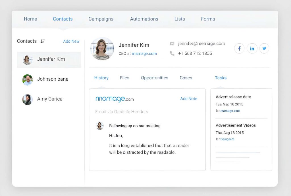Switch to the Files tab
Screen dimensions: 291x196
(x=124, y=78)
